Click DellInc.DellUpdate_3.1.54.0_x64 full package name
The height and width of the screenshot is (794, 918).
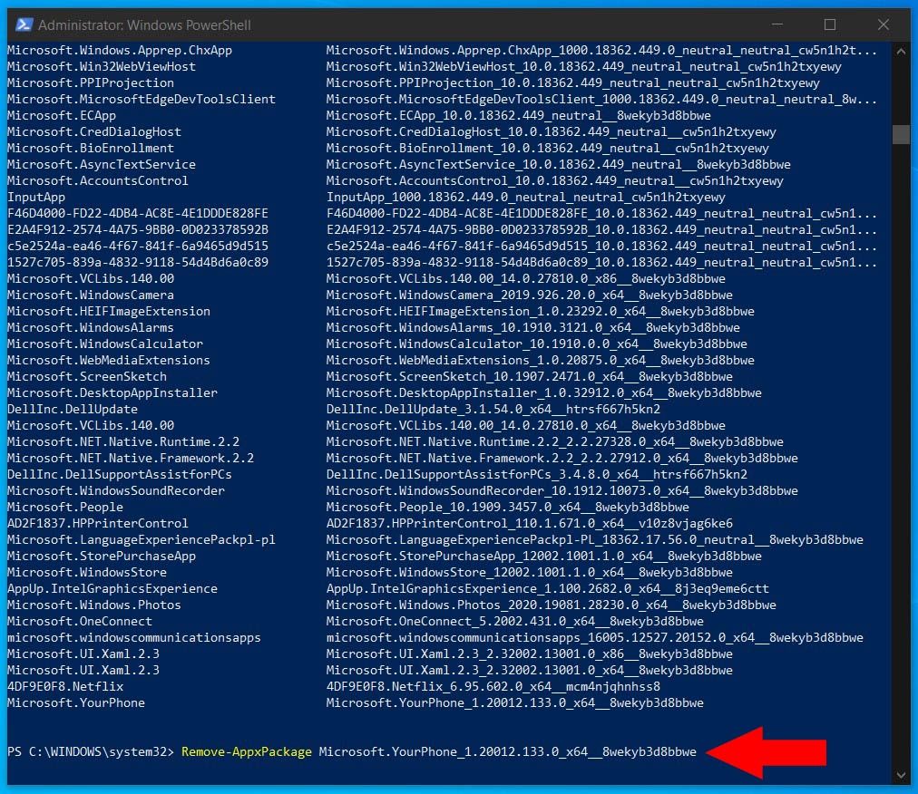[x=493, y=409]
